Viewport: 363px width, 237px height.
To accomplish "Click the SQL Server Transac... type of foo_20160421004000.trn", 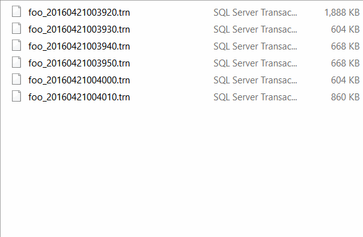I will point(255,80).
